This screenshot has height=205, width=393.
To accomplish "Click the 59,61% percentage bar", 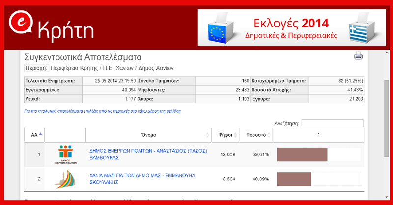I will (x=302, y=154).
